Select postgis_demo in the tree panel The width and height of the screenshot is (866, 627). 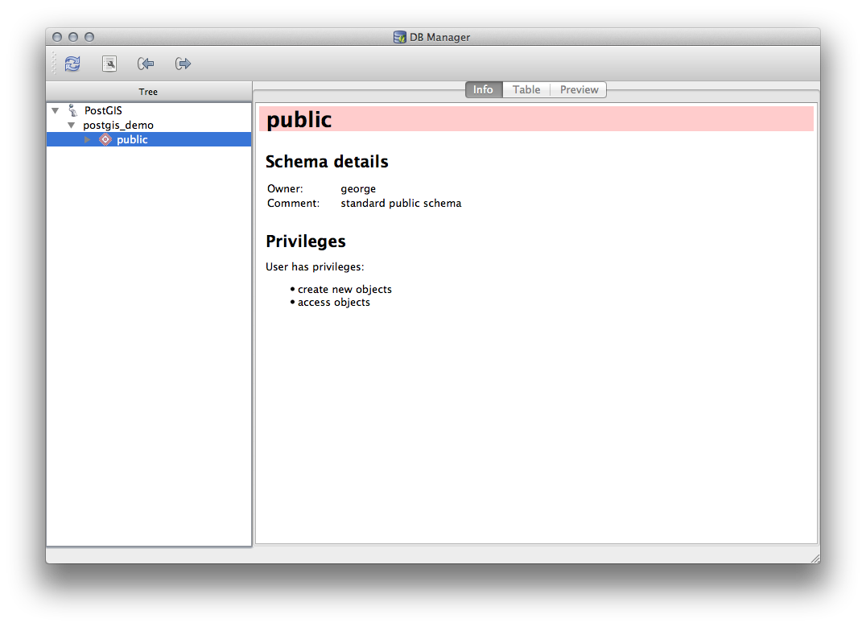(118, 125)
